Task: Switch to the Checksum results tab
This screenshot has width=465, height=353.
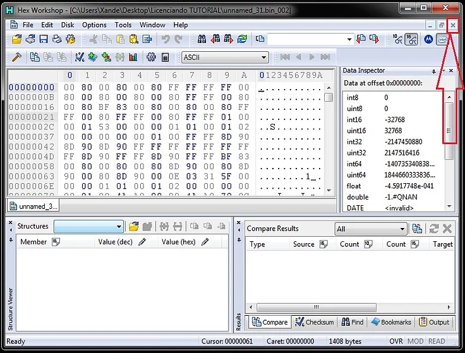Action: 315,322
